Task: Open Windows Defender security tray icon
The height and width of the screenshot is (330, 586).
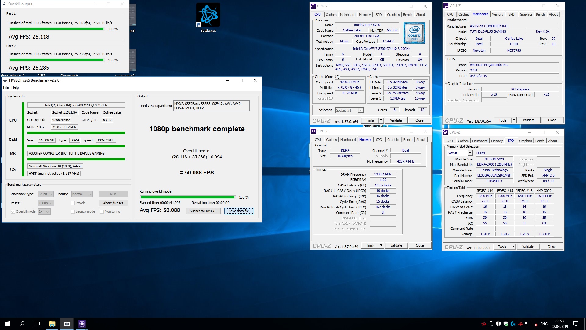Action: [x=498, y=324]
